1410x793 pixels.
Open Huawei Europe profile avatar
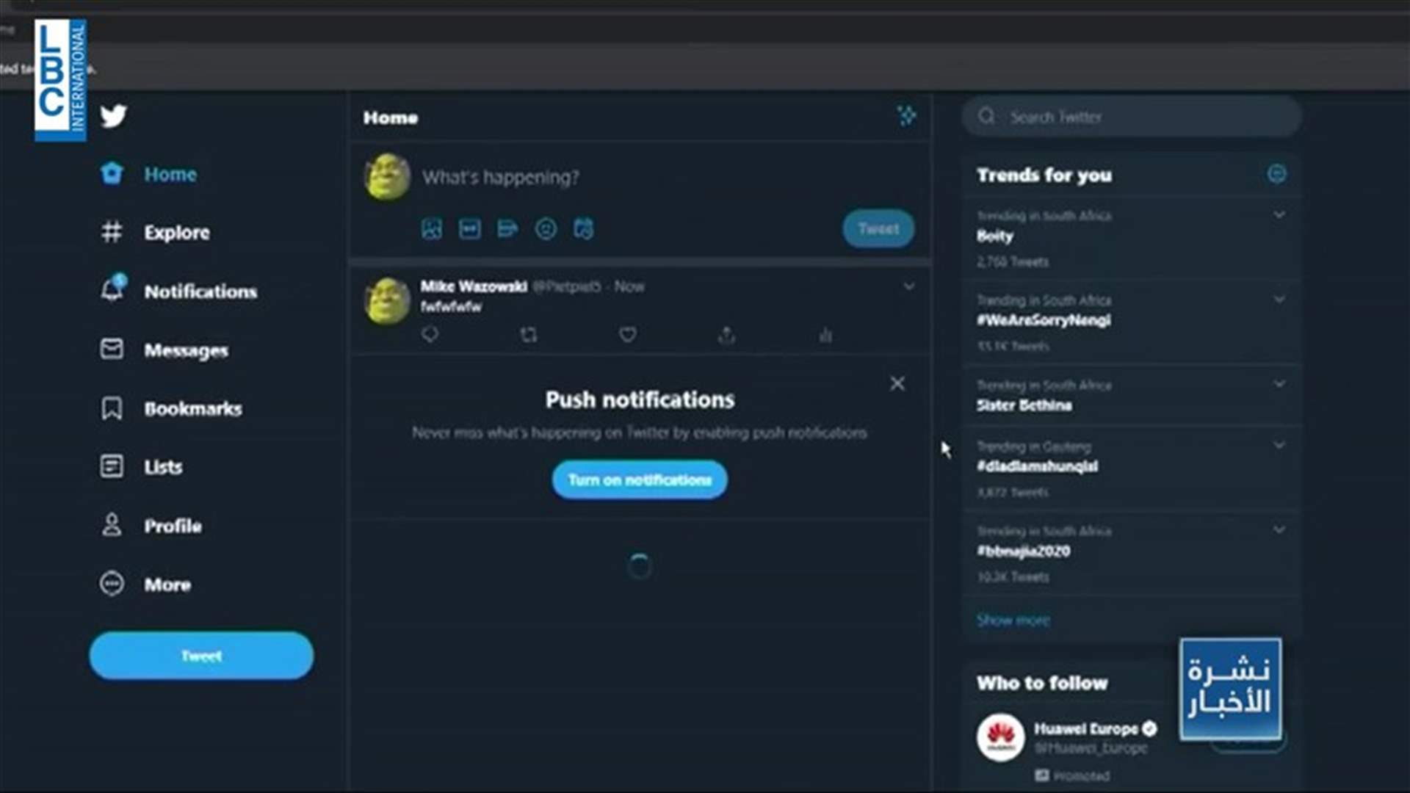(1000, 737)
